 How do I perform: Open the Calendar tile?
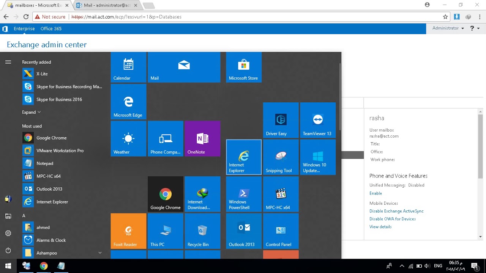[128, 67]
